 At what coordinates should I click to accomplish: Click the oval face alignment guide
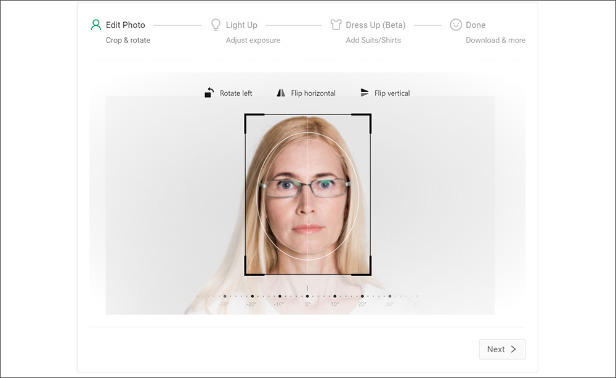click(x=308, y=191)
